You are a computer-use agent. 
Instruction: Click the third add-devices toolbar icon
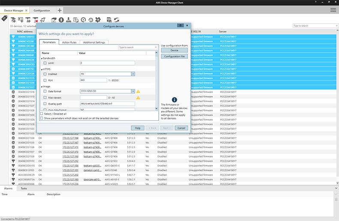pyautogui.click(x=28, y=20)
